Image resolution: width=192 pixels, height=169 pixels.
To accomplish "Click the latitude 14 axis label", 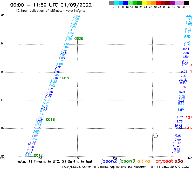I will point(2,100).
